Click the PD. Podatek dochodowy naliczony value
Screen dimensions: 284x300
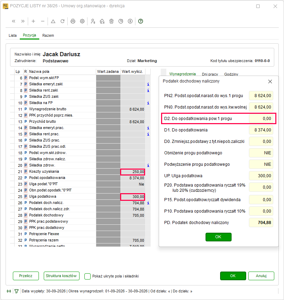(261, 223)
